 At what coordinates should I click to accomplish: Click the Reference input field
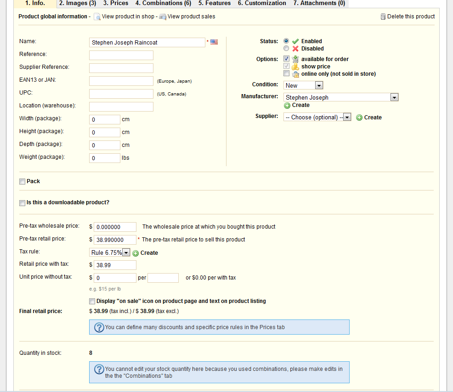(121, 55)
